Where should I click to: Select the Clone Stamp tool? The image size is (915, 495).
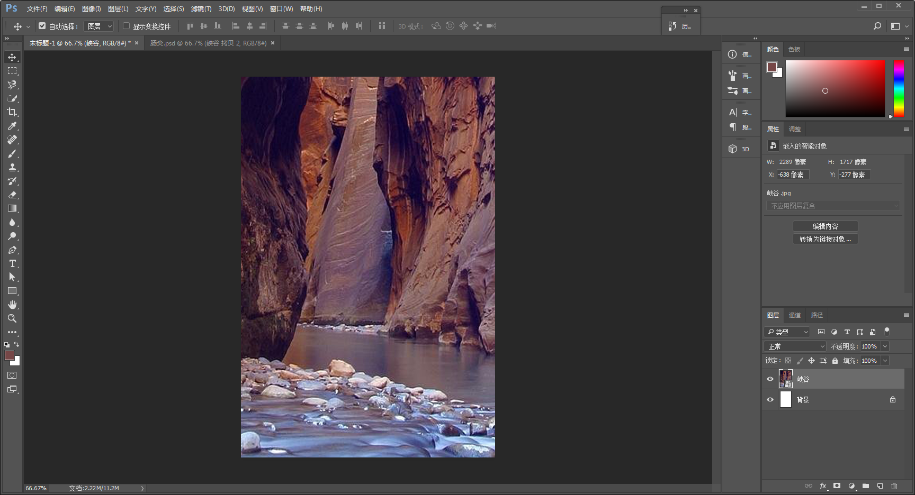(12, 167)
